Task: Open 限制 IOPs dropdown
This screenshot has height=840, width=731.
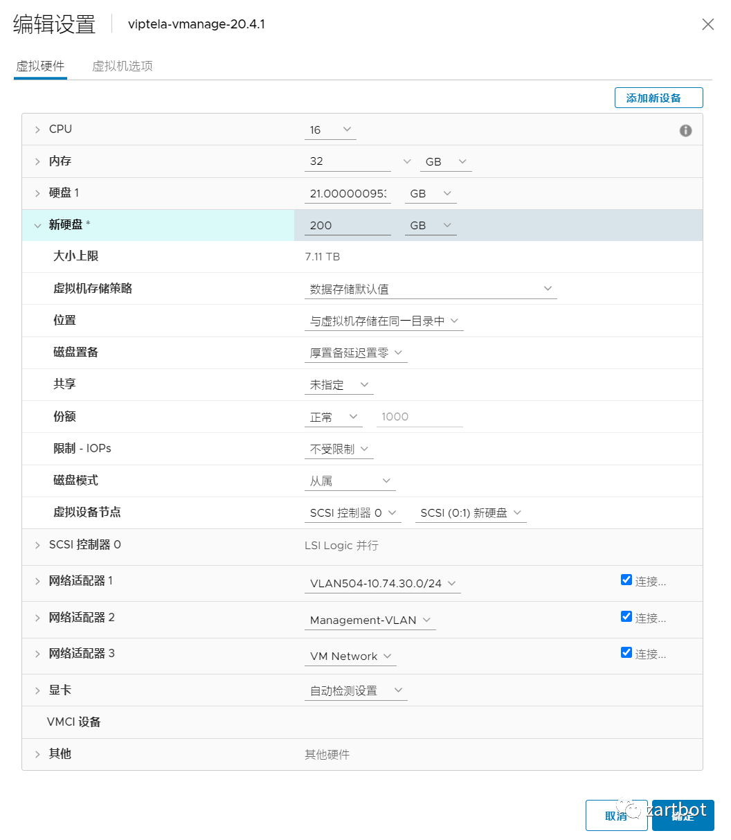Action: pyautogui.click(x=339, y=449)
